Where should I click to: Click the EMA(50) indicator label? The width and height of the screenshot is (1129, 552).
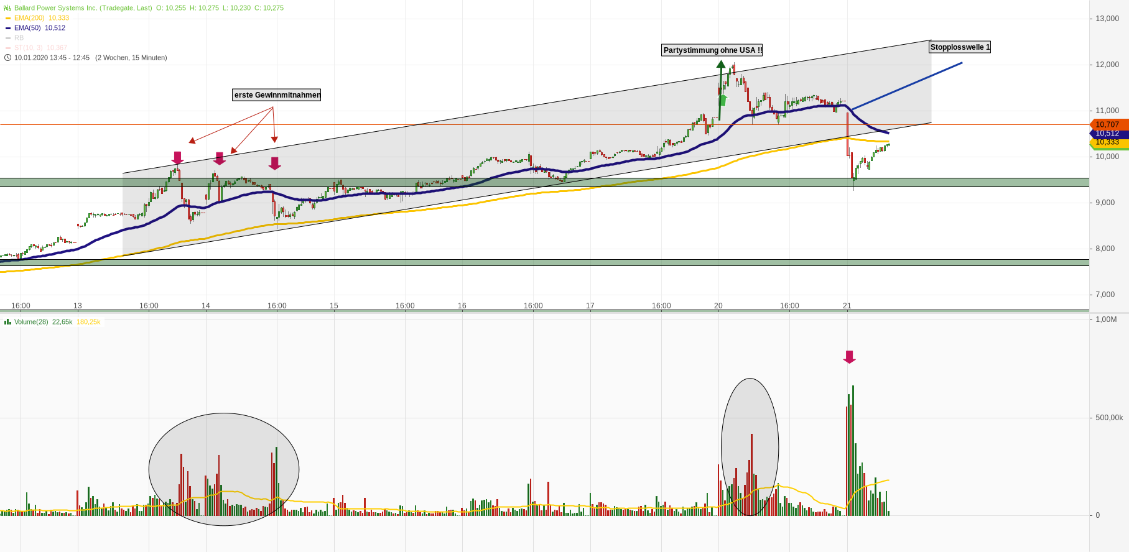pyautogui.click(x=29, y=28)
